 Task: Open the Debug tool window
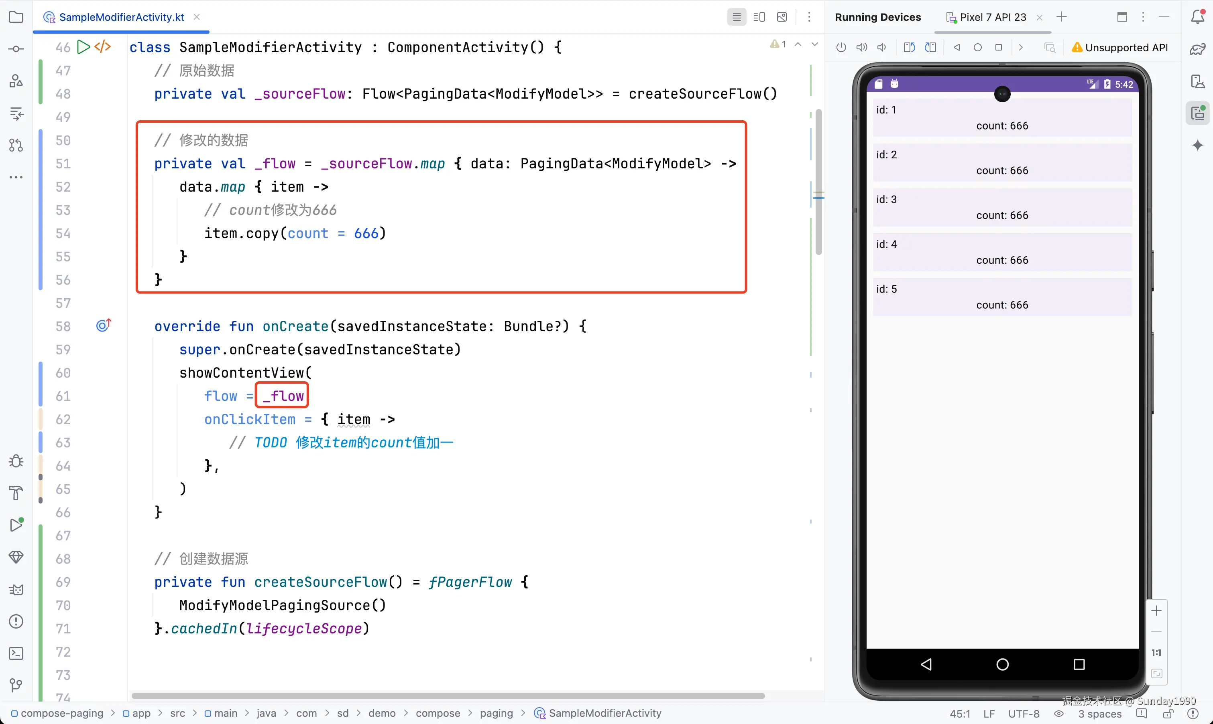[x=16, y=461]
